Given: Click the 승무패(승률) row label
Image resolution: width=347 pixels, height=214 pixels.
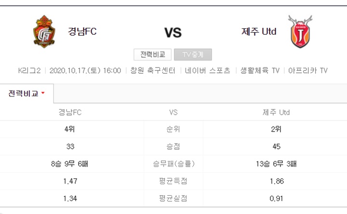Looking at the screenshot, I should pos(173,164).
